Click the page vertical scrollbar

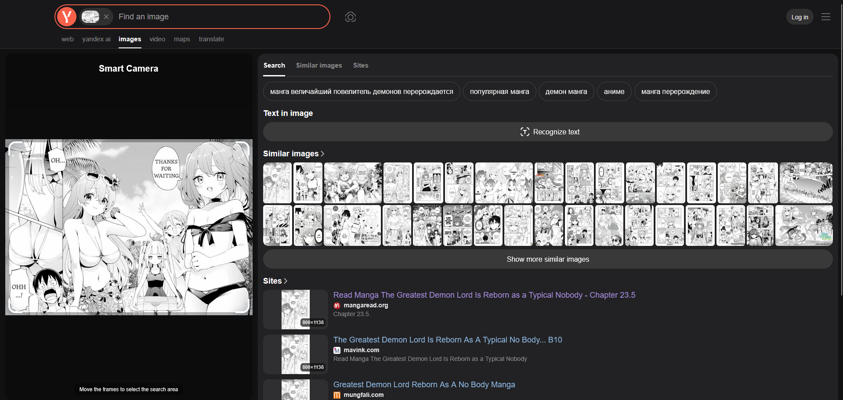tap(841, 149)
